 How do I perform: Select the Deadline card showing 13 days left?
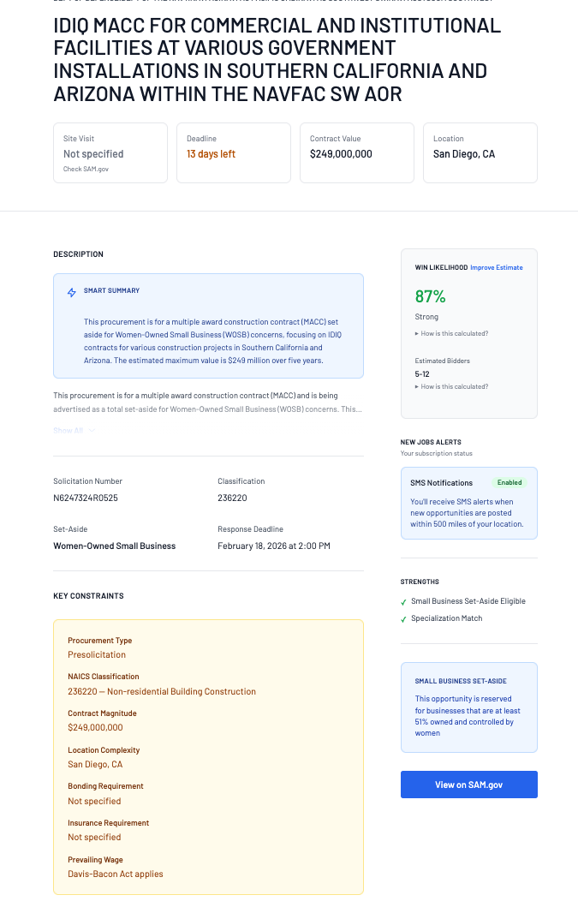click(x=233, y=152)
